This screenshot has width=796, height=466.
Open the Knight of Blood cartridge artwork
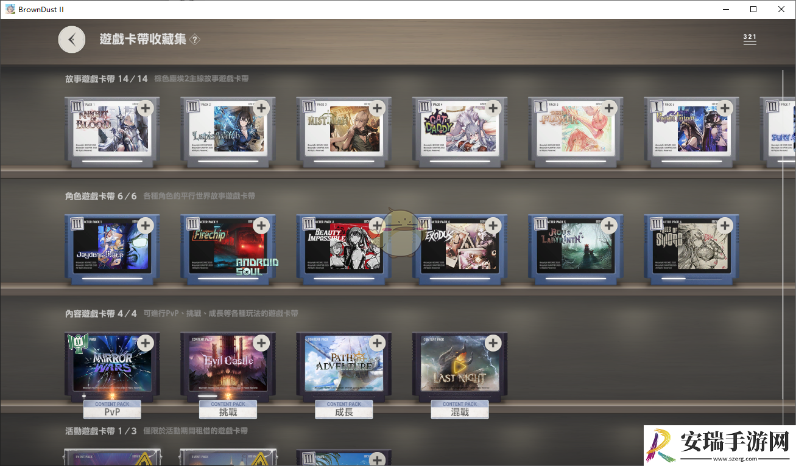pyautogui.click(x=111, y=129)
